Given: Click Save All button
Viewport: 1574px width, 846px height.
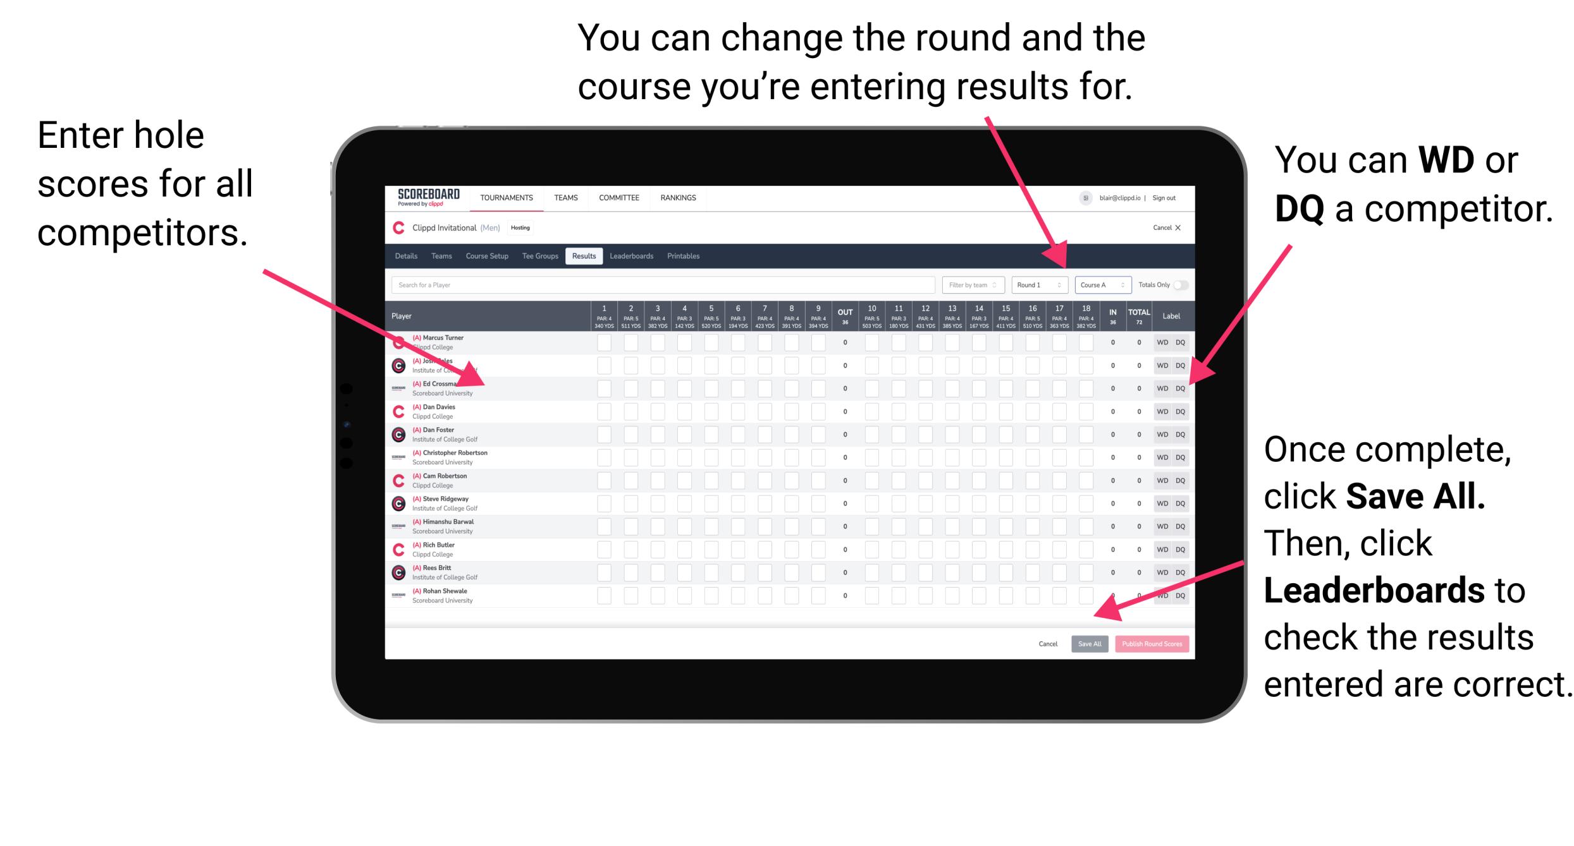Looking at the screenshot, I should (x=1088, y=644).
